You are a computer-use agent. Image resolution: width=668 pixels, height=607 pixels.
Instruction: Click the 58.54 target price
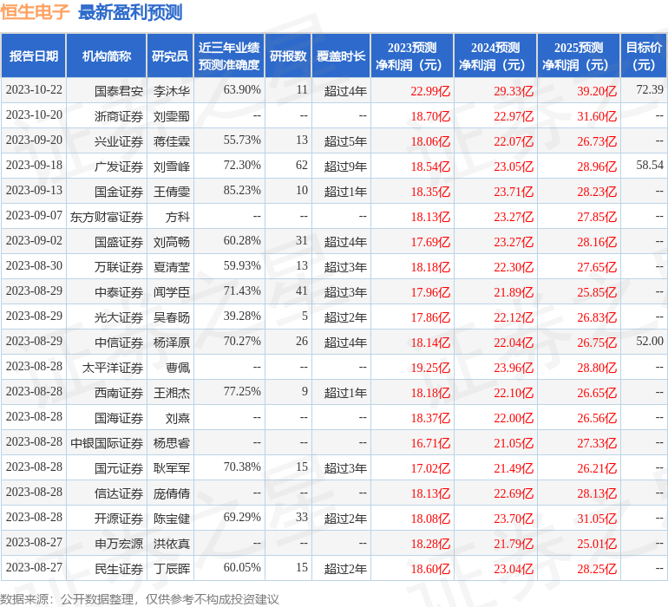tap(650, 165)
